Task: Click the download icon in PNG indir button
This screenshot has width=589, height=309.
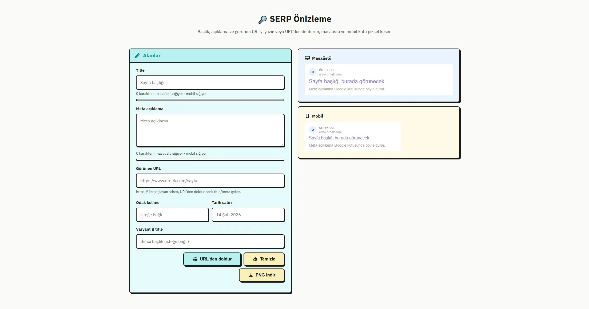Action: pyautogui.click(x=251, y=275)
